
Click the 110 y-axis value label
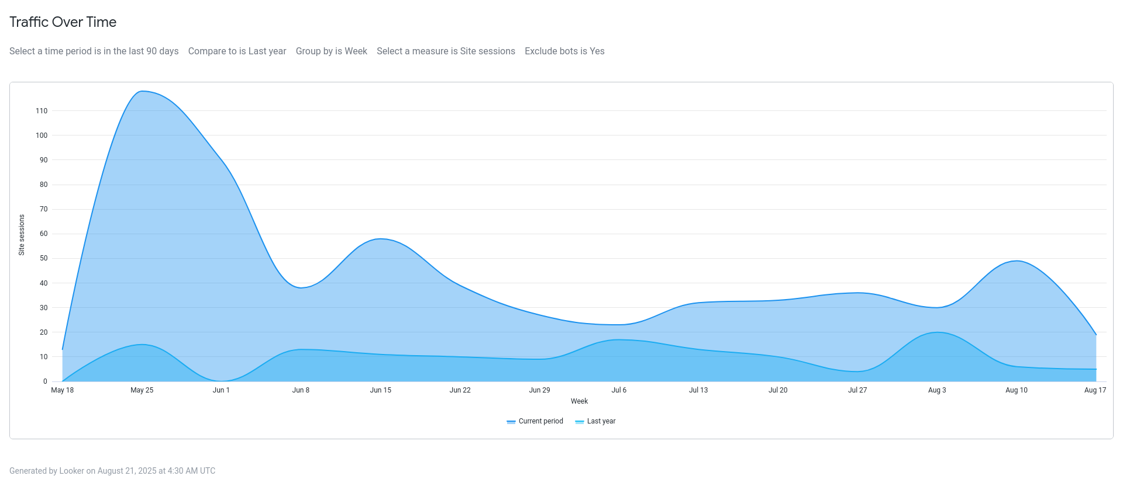[x=42, y=111]
